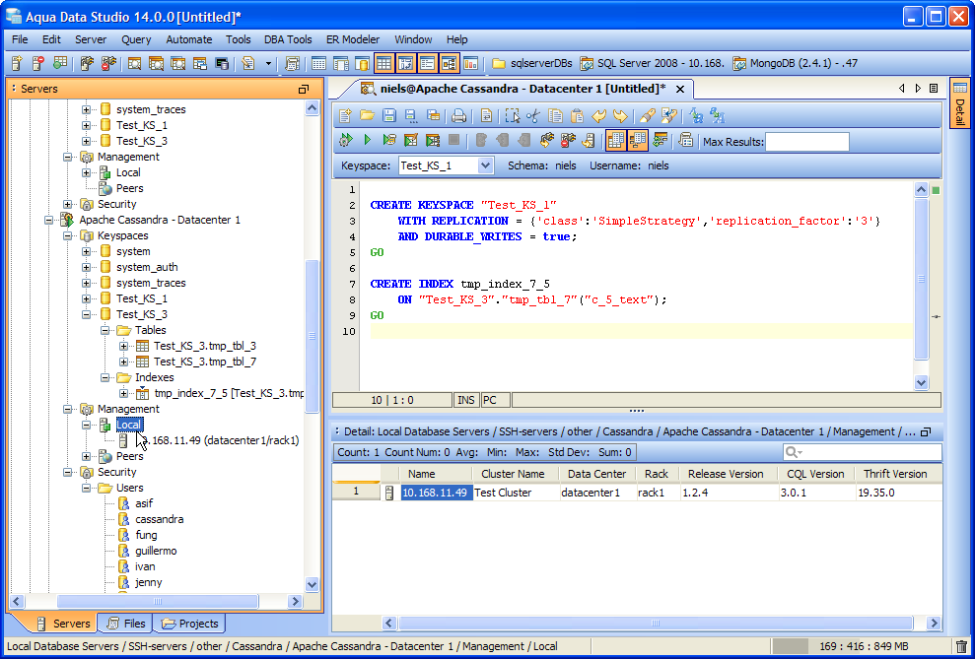Click the SQL Server 2008 connection shortcut
Screen dimensions: 975x659
coord(653,63)
